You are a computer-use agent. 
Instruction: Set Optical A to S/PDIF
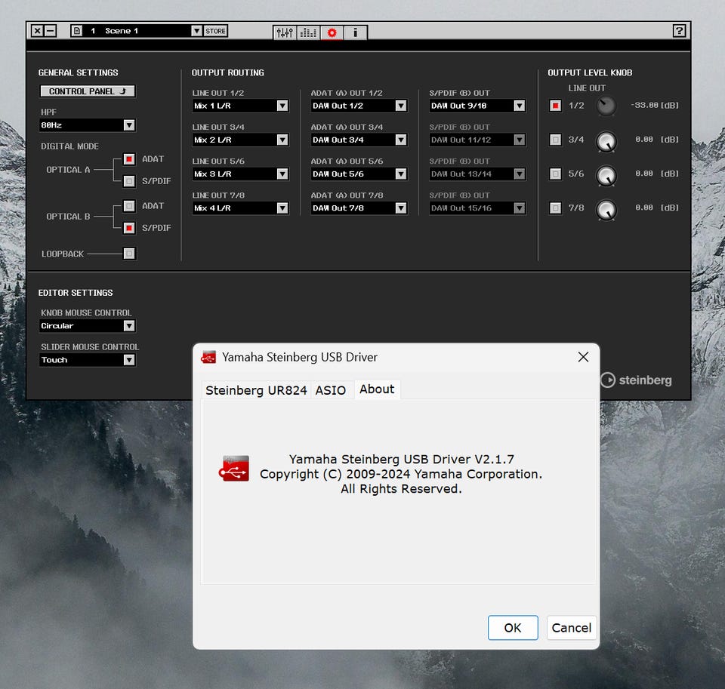(129, 181)
